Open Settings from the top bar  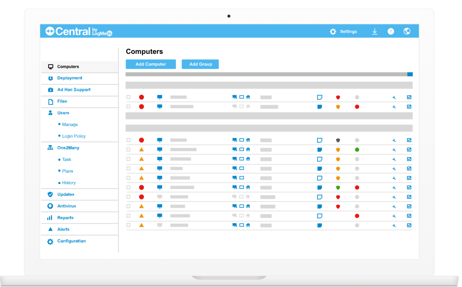(x=344, y=31)
